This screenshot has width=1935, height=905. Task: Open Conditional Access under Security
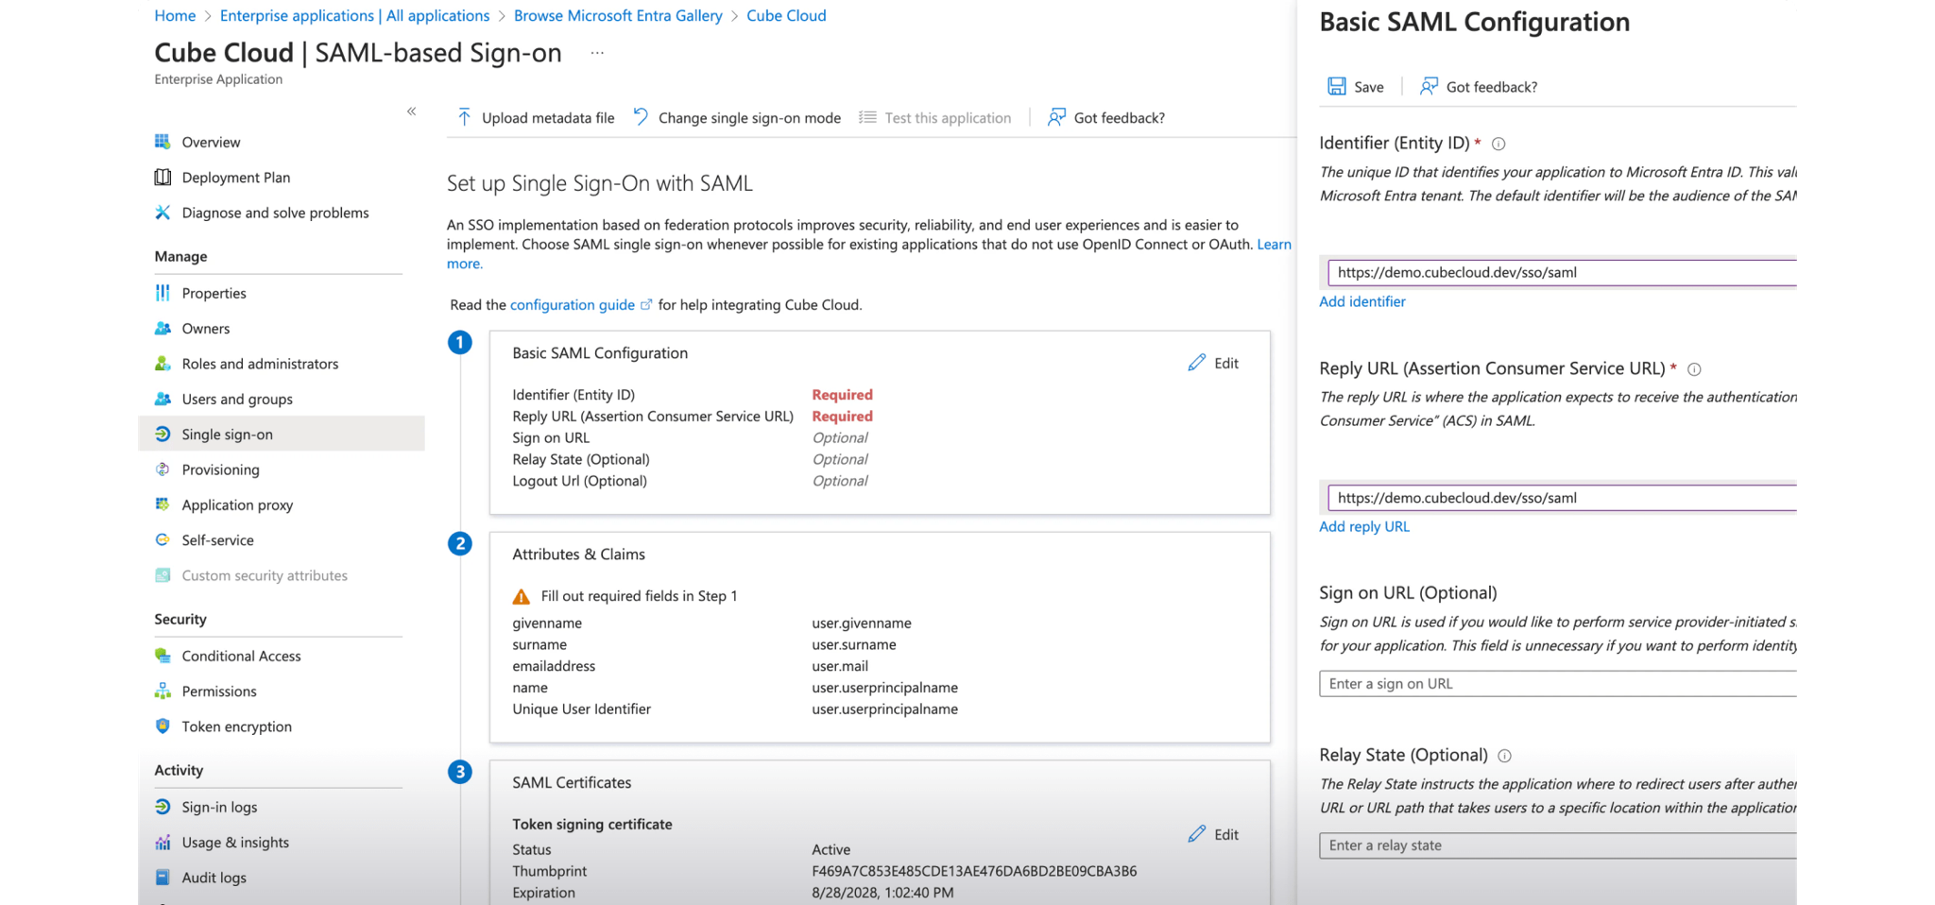tap(241, 657)
